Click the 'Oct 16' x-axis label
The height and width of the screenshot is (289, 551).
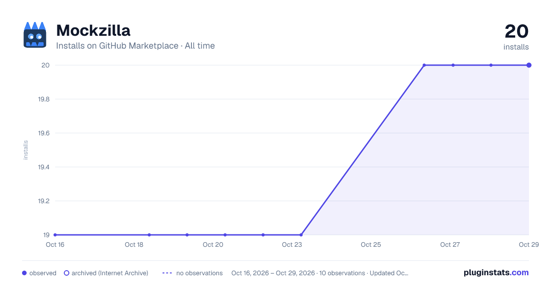pyautogui.click(x=55, y=245)
